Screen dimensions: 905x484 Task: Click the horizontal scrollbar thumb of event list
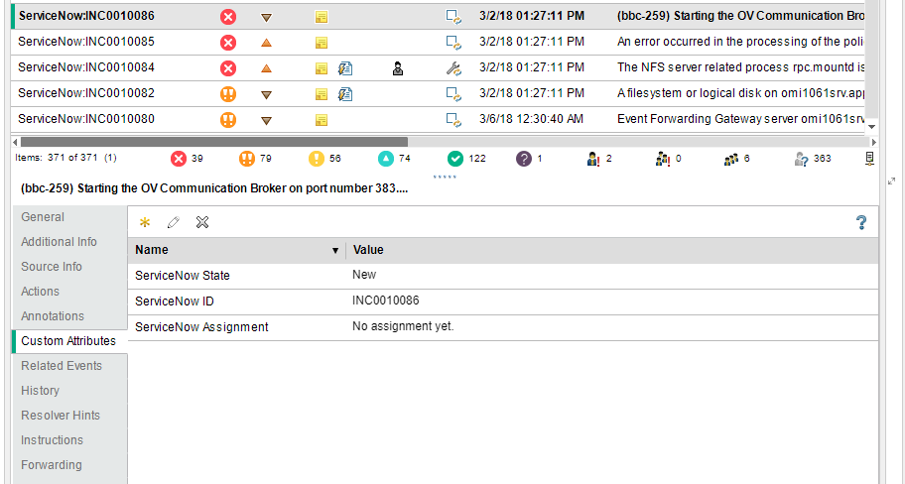click(x=214, y=142)
